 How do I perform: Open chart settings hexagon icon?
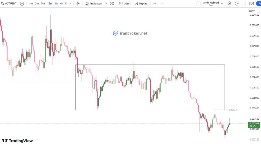237,3
